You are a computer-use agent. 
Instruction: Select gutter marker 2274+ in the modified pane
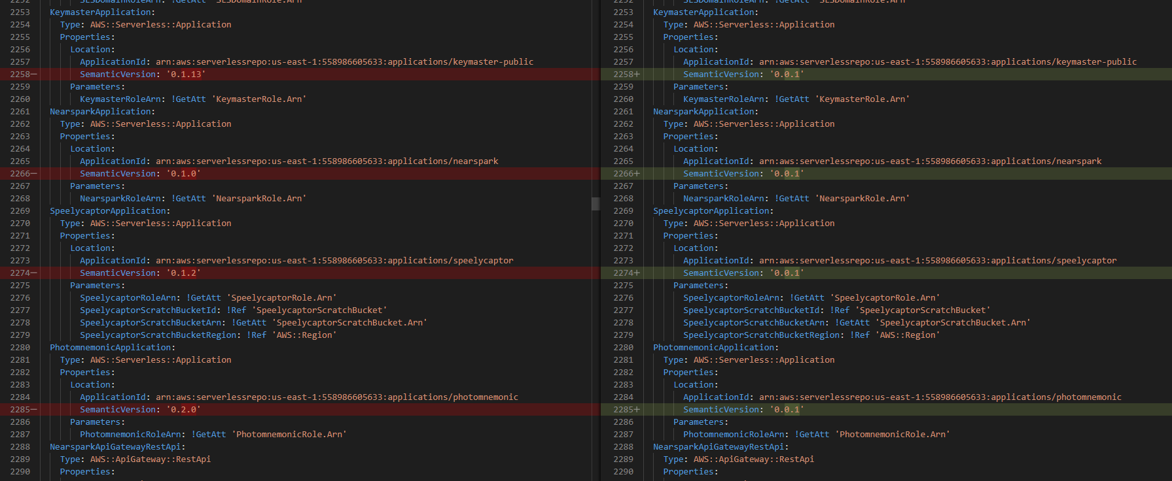pos(627,273)
